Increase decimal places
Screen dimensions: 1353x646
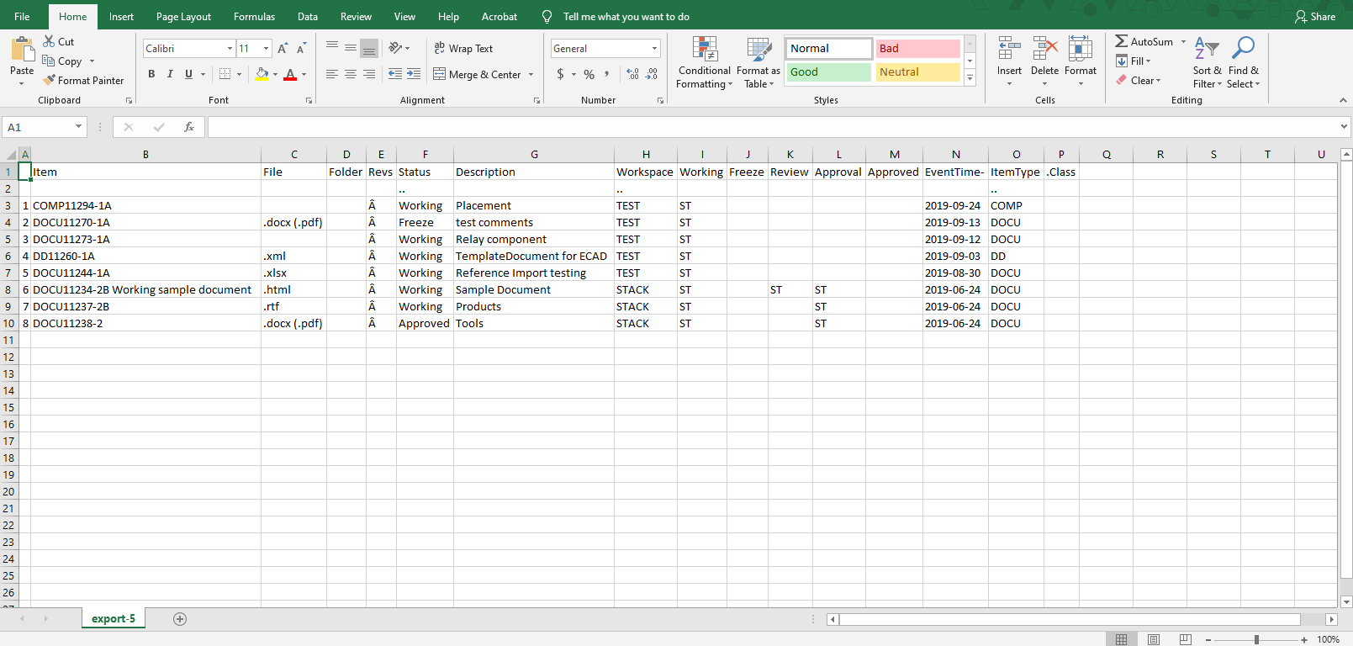(633, 74)
